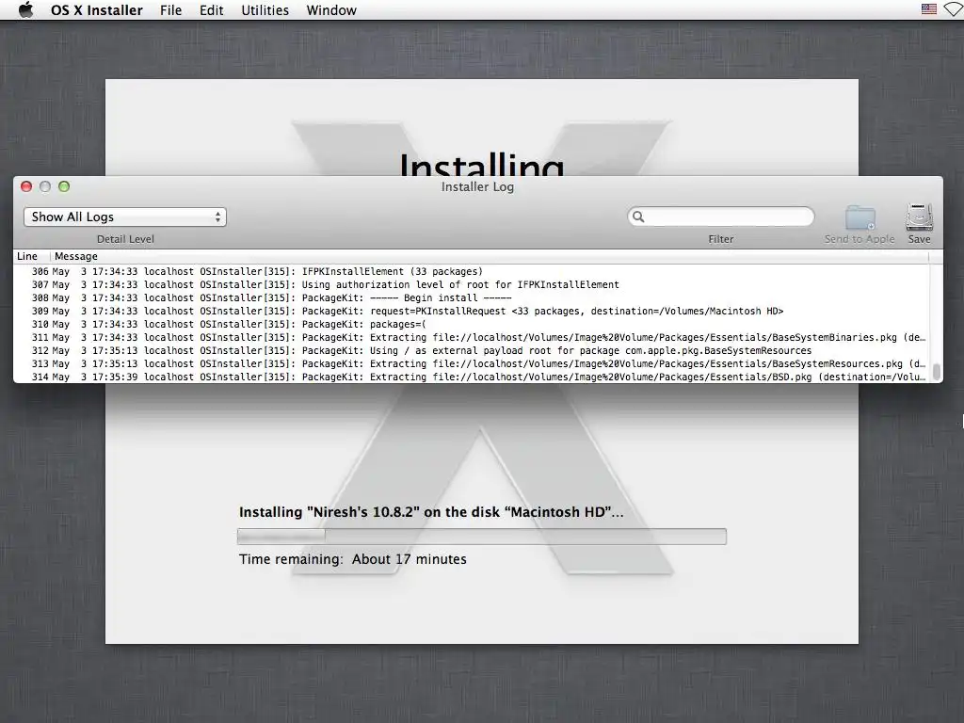Click the US flag input source icon

pos(929,9)
